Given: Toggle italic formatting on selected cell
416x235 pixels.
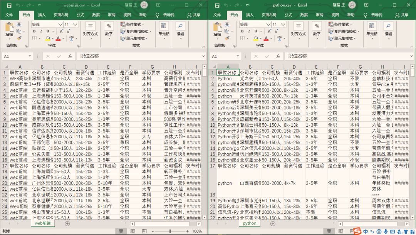Looking at the screenshot, I should [x=41, y=31].
